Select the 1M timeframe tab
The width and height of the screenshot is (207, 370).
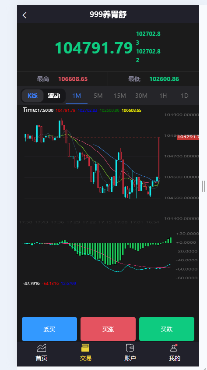tap(77, 96)
